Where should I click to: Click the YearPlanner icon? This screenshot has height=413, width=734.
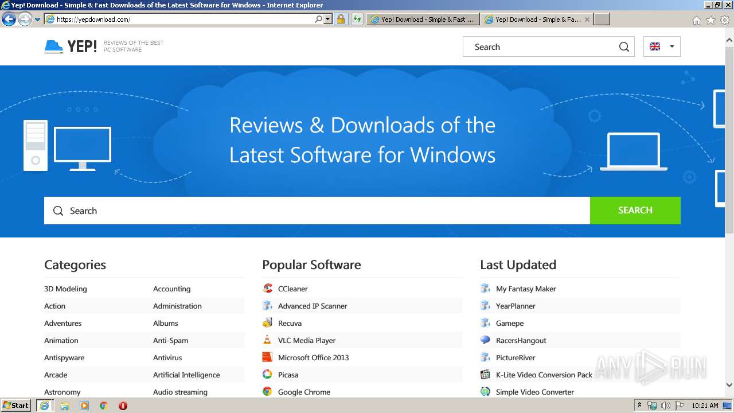[485, 306]
